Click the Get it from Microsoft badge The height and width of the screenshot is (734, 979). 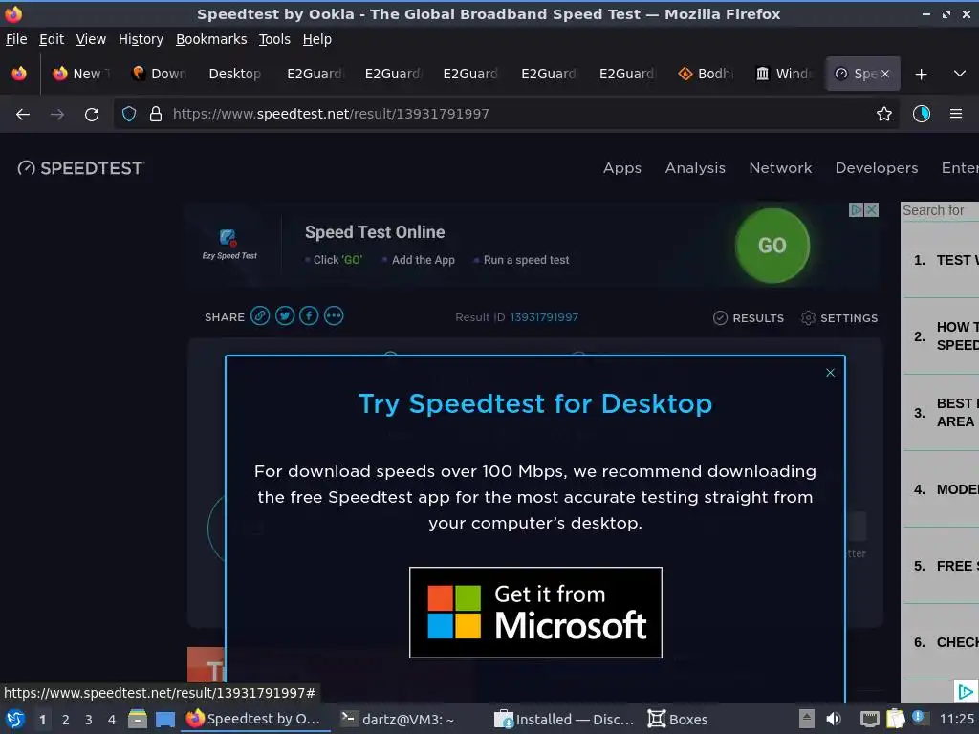pos(535,613)
